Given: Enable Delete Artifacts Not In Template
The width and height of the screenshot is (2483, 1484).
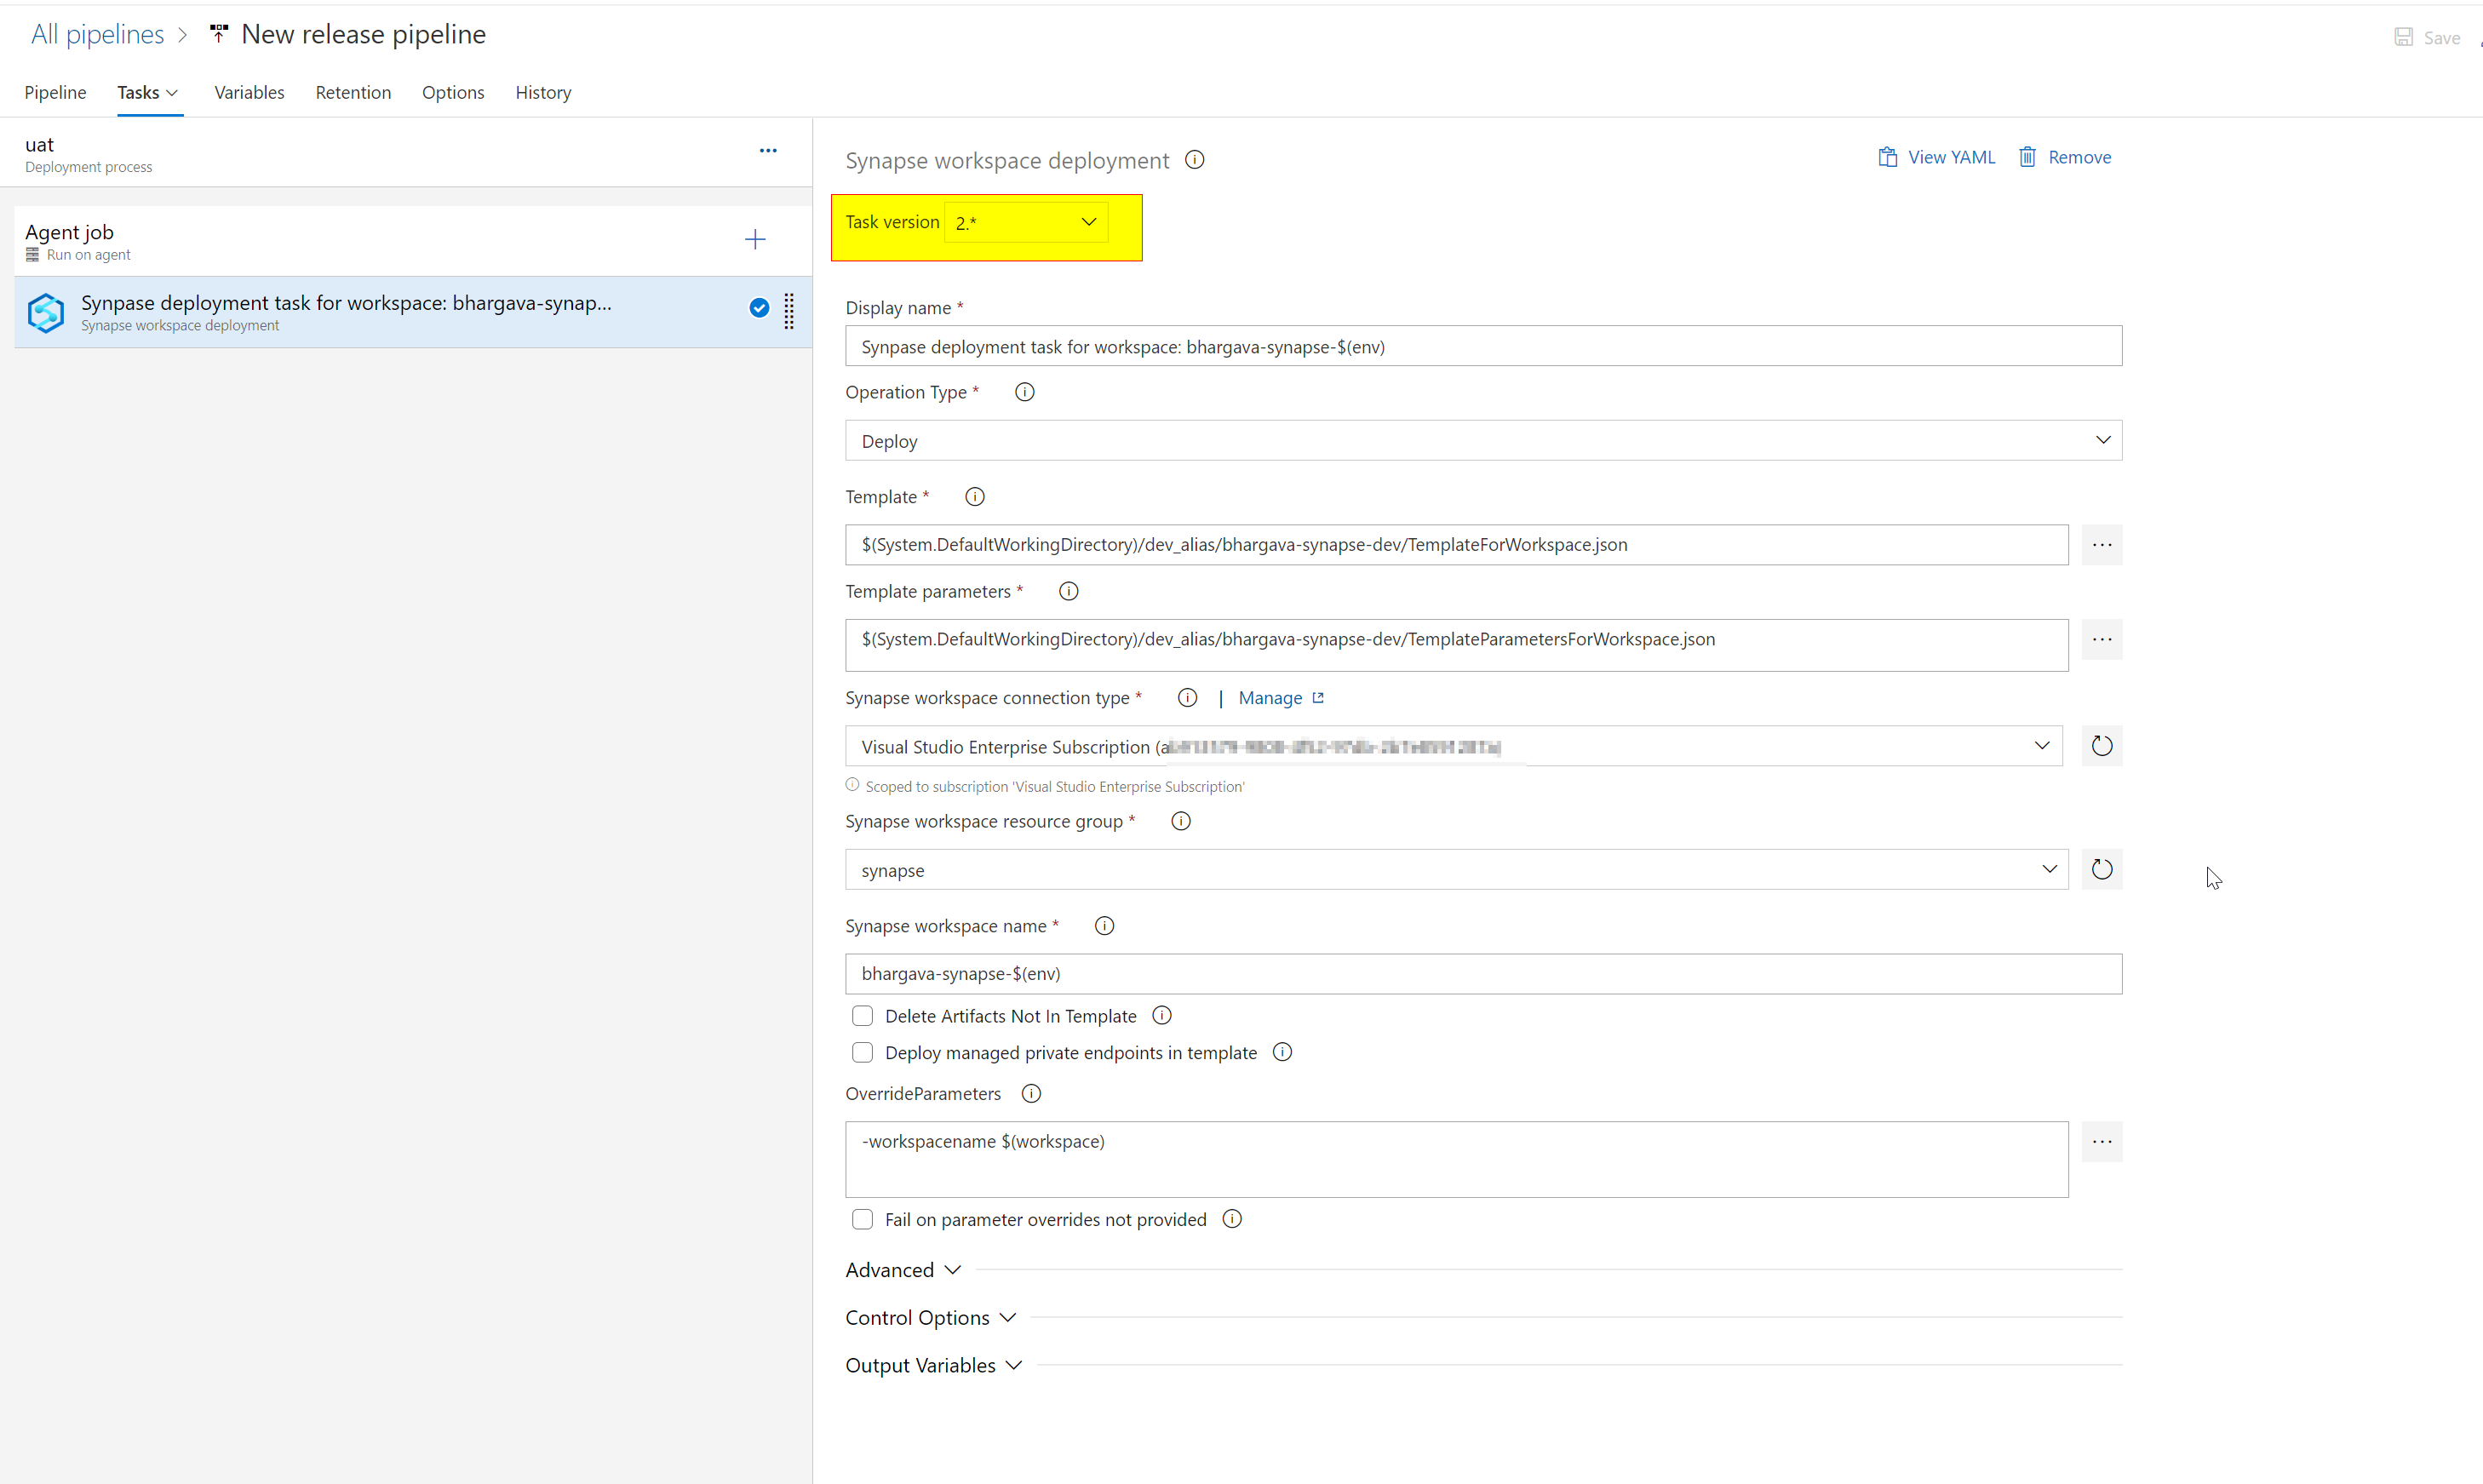Looking at the screenshot, I should coord(862,1016).
